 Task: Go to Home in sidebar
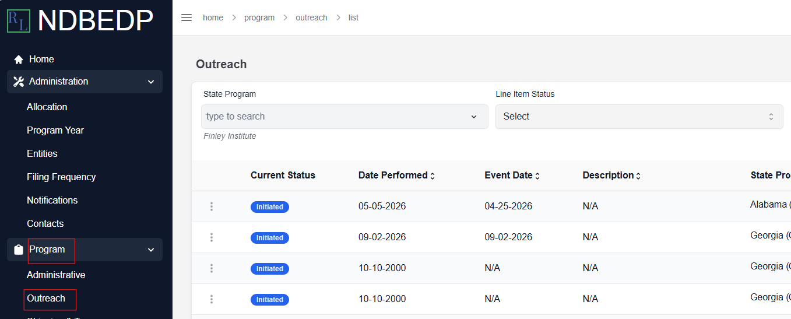tap(41, 59)
